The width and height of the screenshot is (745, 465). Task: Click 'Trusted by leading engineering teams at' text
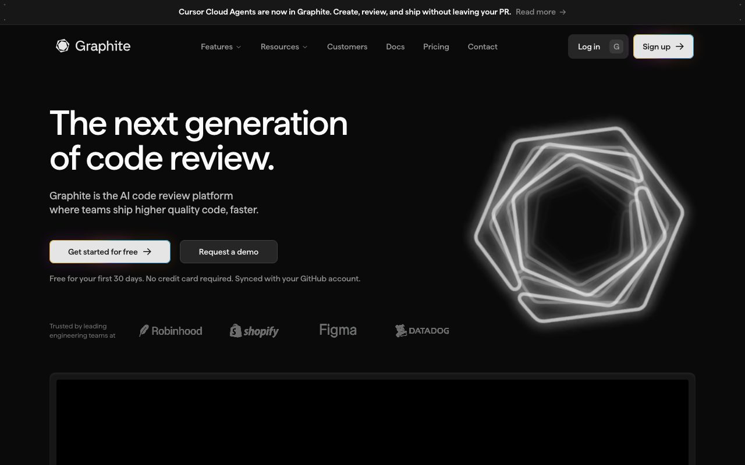[83, 331]
